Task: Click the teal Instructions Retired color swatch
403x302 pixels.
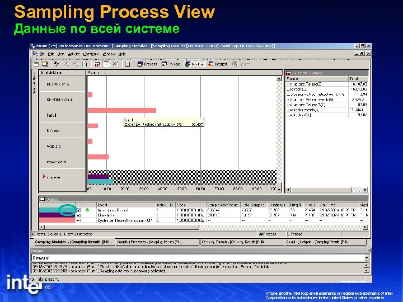Action: (x=57, y=210)
